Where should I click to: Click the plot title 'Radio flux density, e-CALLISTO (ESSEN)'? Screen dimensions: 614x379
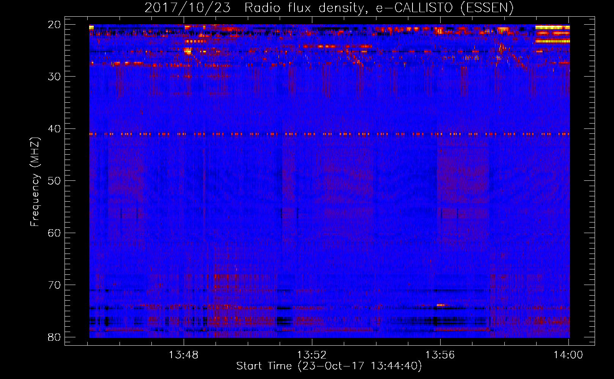(379, 8)
